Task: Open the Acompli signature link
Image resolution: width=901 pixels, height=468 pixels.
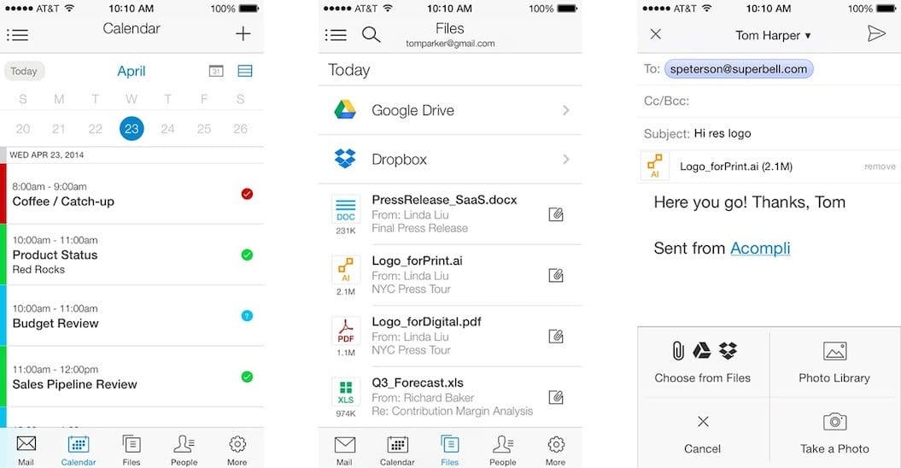Action: (x=760, y=248)
